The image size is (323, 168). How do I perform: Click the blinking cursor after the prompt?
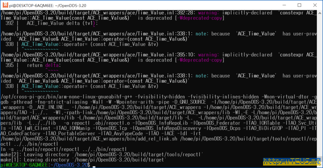coord(94,166)
